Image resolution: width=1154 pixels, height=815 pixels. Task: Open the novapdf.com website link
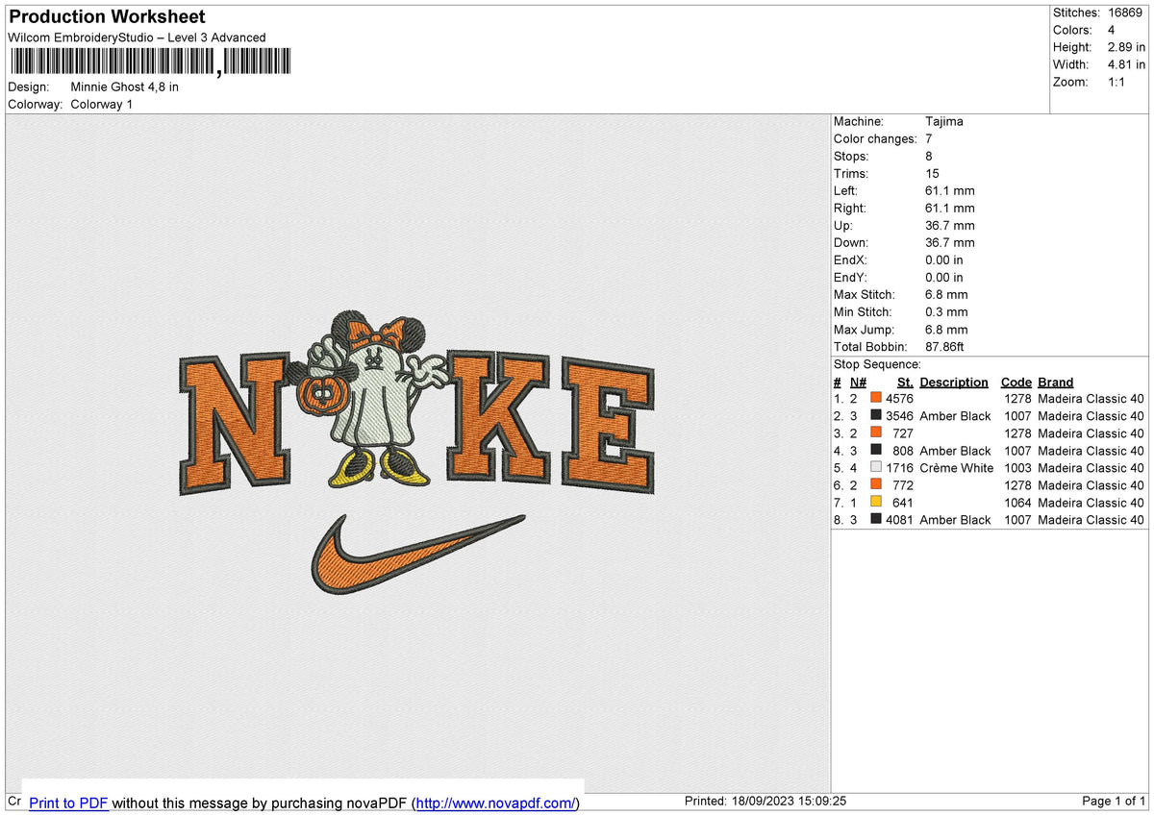(496, 803)
